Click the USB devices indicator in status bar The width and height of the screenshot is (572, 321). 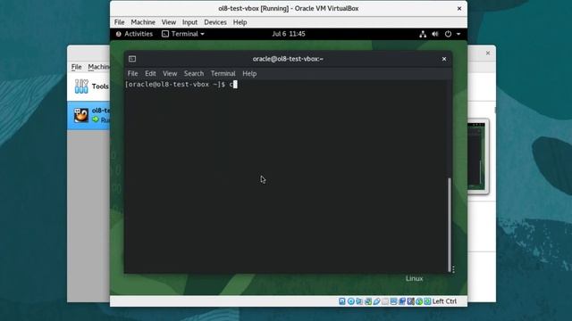377,301
